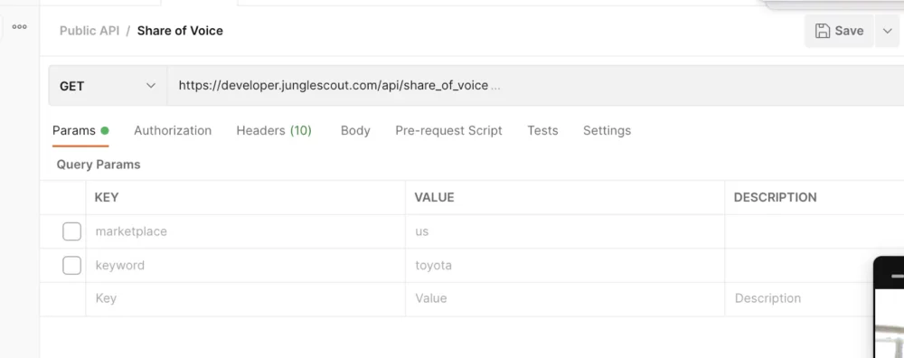Open the Pre-request Script tab
This screenshot has height=358, width=904.
[448, 131]
